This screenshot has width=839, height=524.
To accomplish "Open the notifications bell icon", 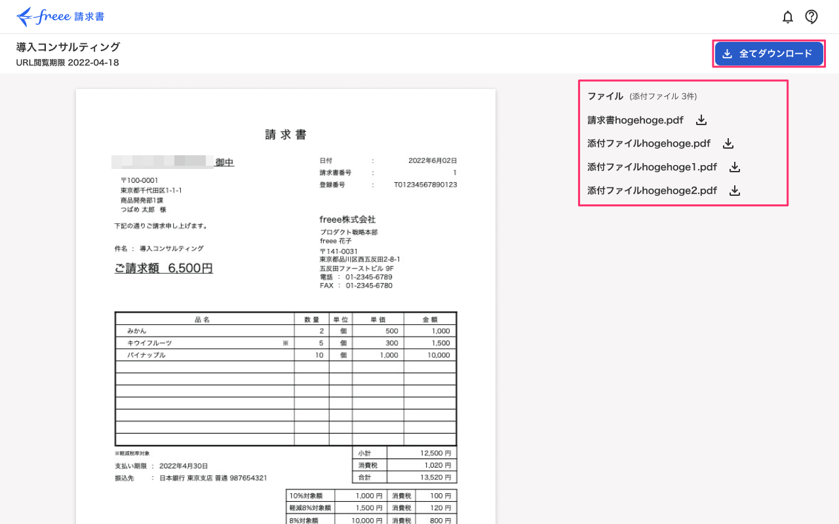I will (x=788, y=17).
